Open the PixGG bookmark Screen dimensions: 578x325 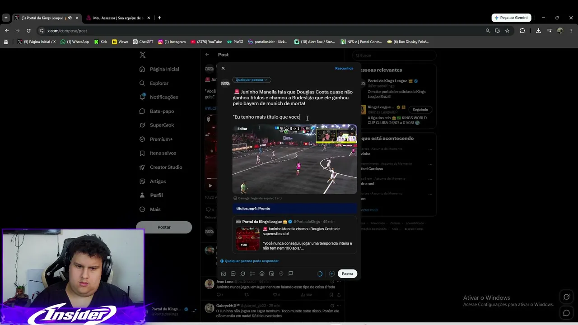tap(235, 42)
